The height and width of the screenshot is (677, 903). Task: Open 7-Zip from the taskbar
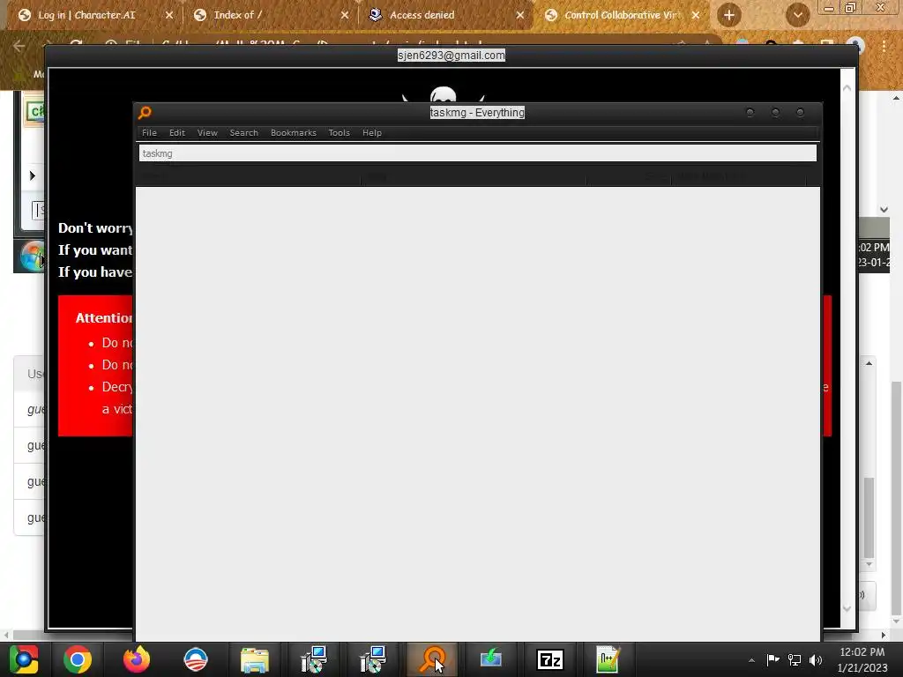[x=550, y=659]
